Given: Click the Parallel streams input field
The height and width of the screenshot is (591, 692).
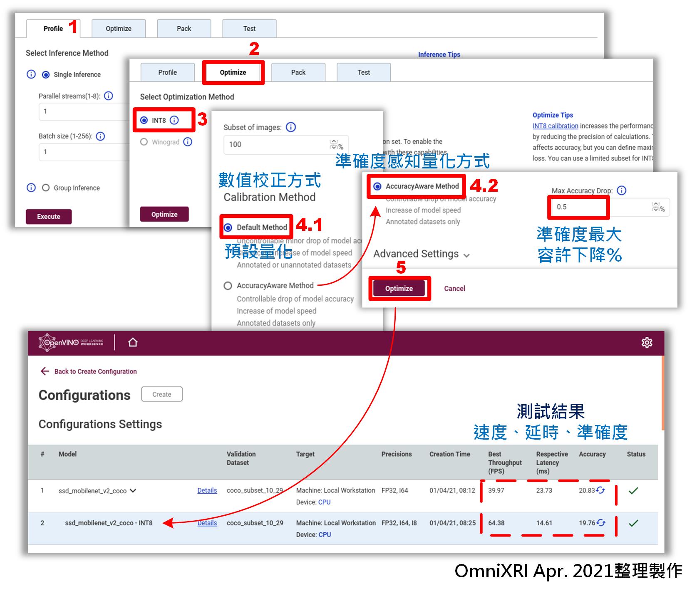Looking at the screenshot, I should pyautogui.click(x=84, y=111).
